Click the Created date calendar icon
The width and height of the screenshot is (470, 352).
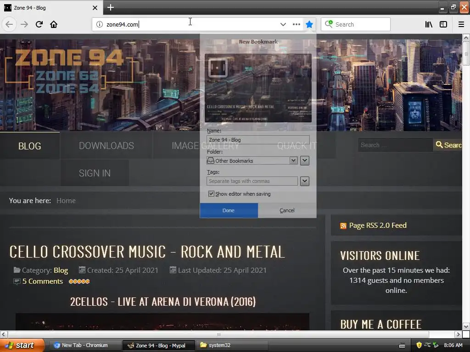82,270
